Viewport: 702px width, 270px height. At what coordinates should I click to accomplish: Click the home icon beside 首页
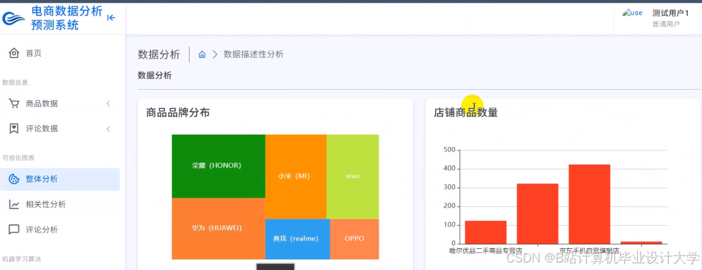14,53
